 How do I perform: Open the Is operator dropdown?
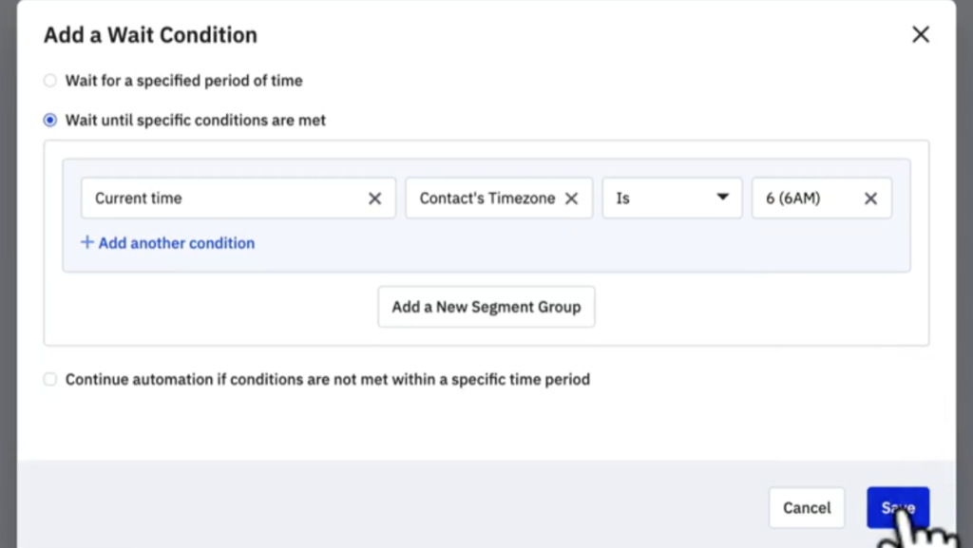(x=656, y=198)
